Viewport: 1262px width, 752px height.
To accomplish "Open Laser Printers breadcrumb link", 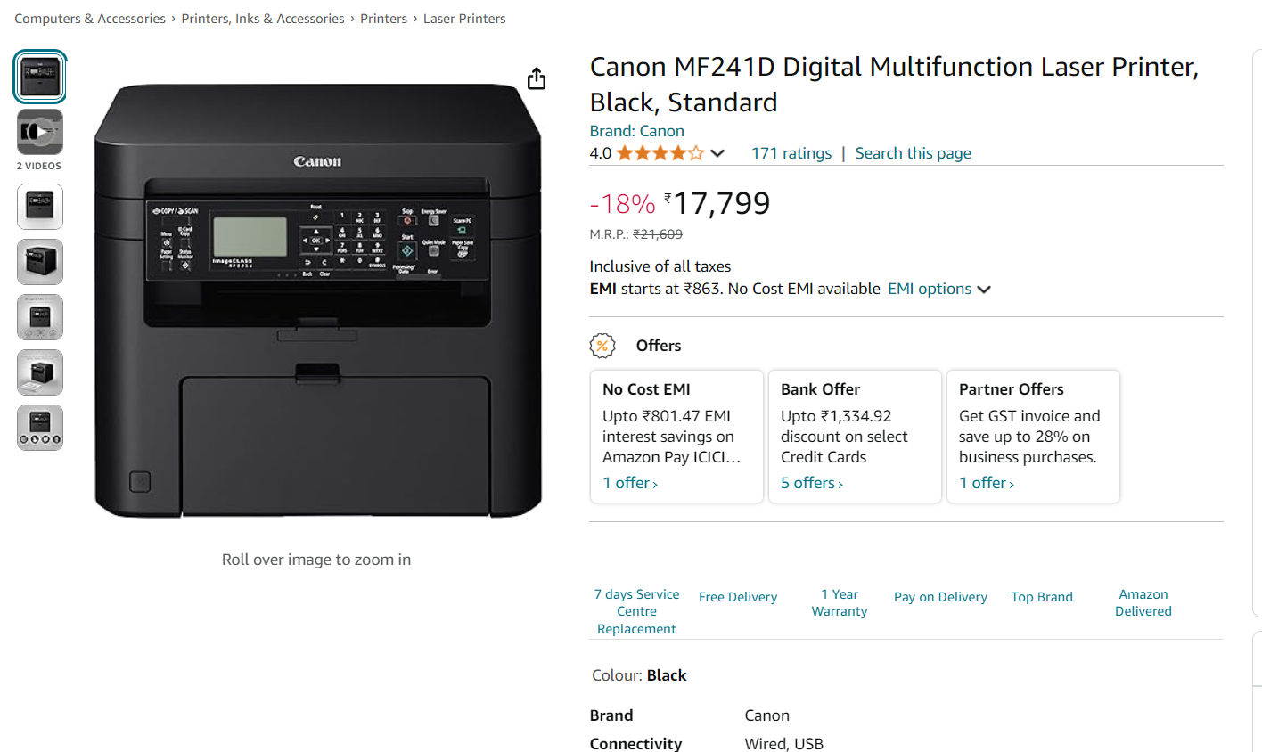I will pos(464,19).
